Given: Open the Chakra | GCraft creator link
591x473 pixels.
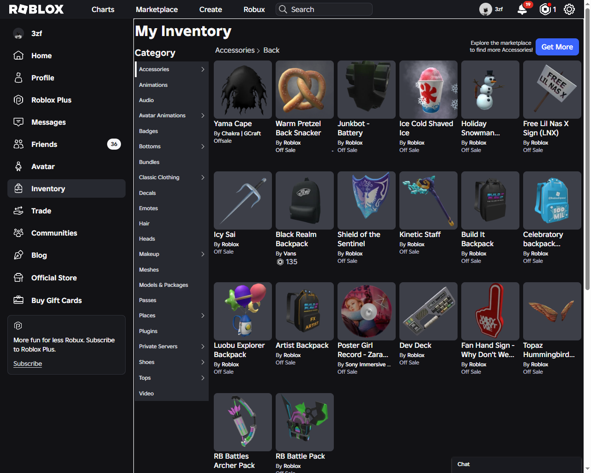Looking at the screenshot, I should 241,133.
